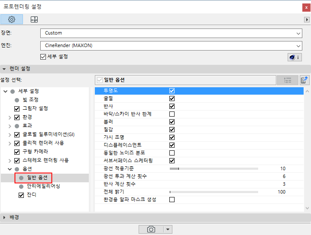Close the 포토렌더링 설정 dialog
The height and width of the screenshot is (235, 311).
coord(306,8)
